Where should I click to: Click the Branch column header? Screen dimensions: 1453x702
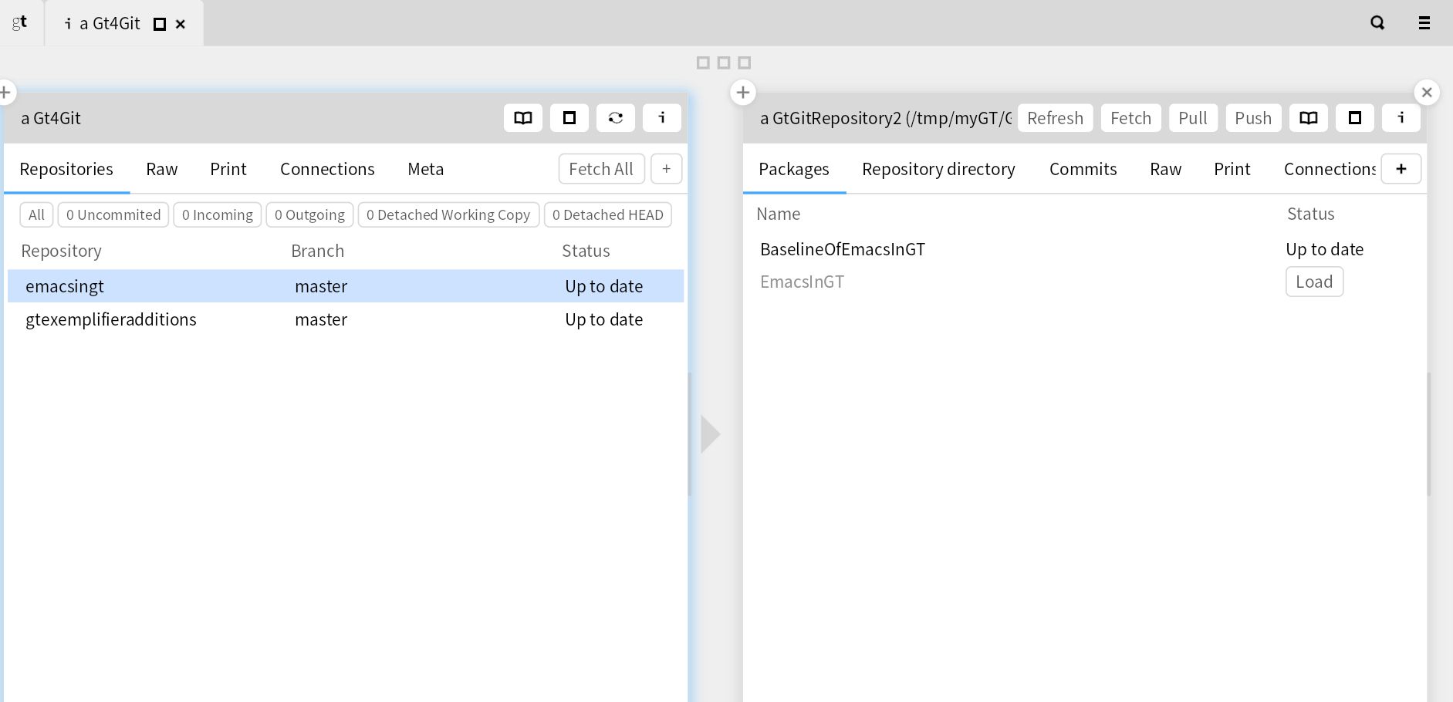point(318,251)
